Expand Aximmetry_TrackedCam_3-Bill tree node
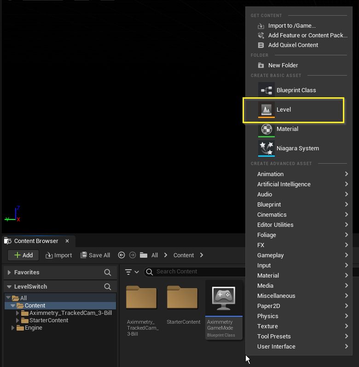Viewport: 359px width, 367px height. pyautogui.click(x=17, y=313)
